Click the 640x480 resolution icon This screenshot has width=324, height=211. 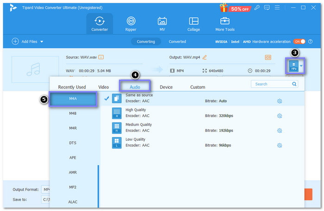[x=205, y=71]
